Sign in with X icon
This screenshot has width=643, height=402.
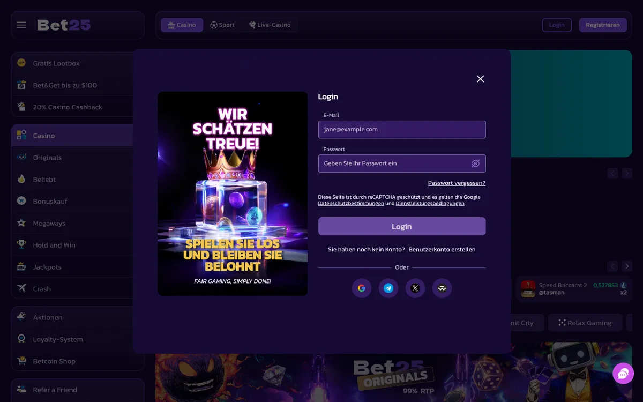pyautogui.click(x=415, y=288)
